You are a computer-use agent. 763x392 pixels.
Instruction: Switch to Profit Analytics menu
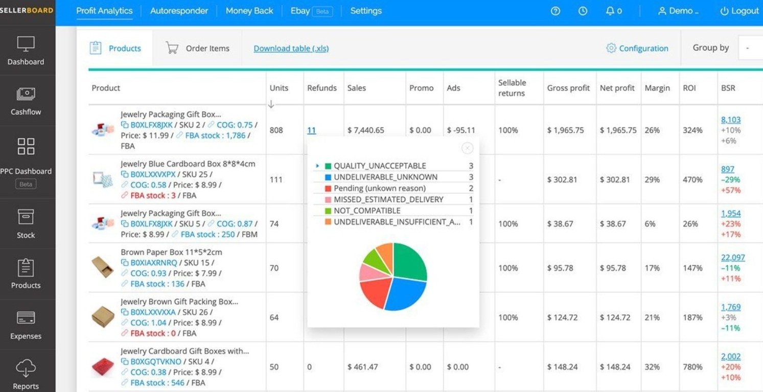(x=104, y=11)
